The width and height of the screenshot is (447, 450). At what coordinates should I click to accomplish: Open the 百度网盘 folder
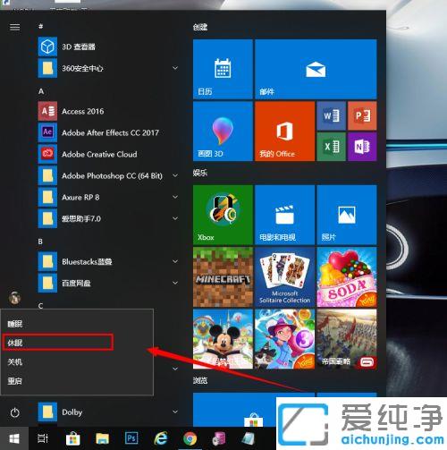coord(109,283)
